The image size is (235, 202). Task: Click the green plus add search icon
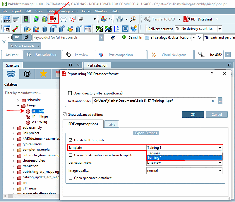[124, 37]
